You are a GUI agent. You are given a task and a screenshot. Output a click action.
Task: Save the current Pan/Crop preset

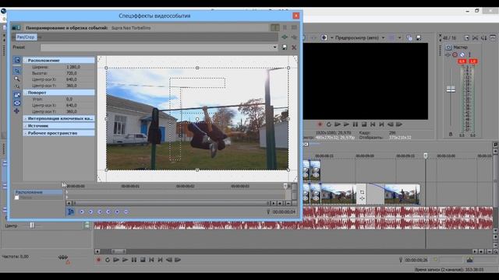(284, 47)
